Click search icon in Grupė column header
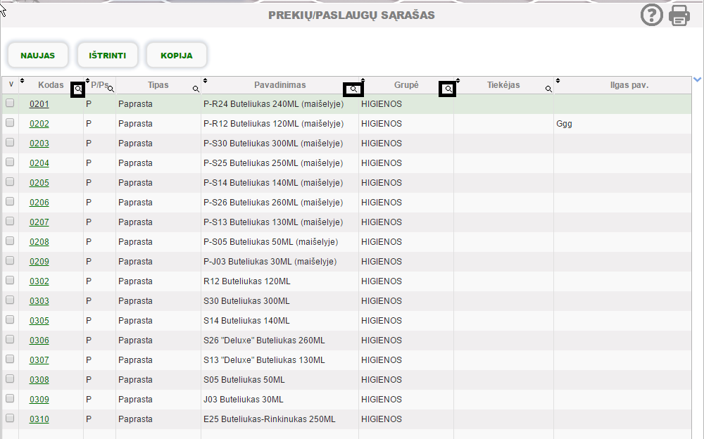 tap(447, 89)
